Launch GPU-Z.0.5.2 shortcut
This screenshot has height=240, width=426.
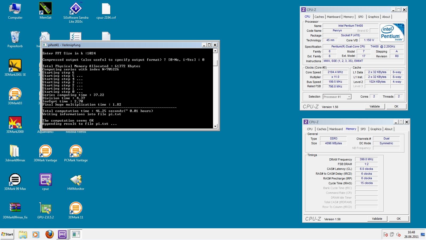coord(46,211)
